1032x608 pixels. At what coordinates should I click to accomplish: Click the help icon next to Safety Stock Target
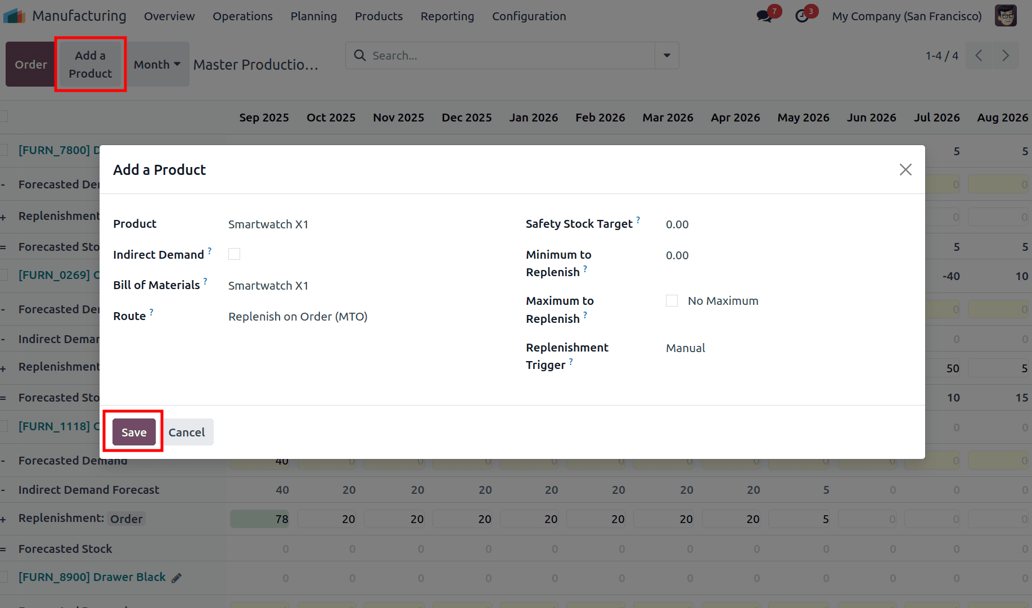point(638,219)
